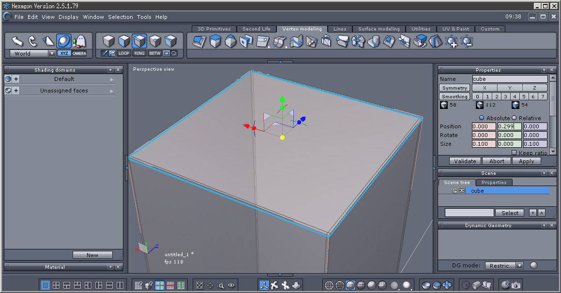Viewport: 561px width, 293px height.
Task: Open the File menu
Action: click(x=19, y=17)
